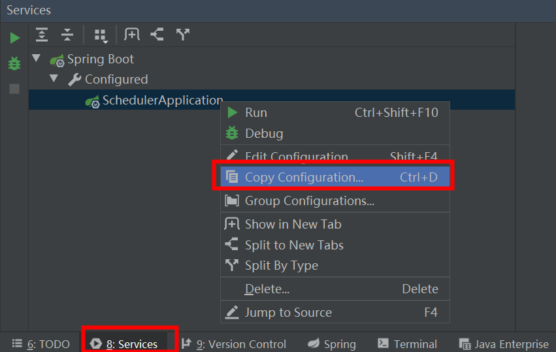Screen dimensions: 556x352
Task: Select the Spring Boot tree node
Action: tap(101, 59)
